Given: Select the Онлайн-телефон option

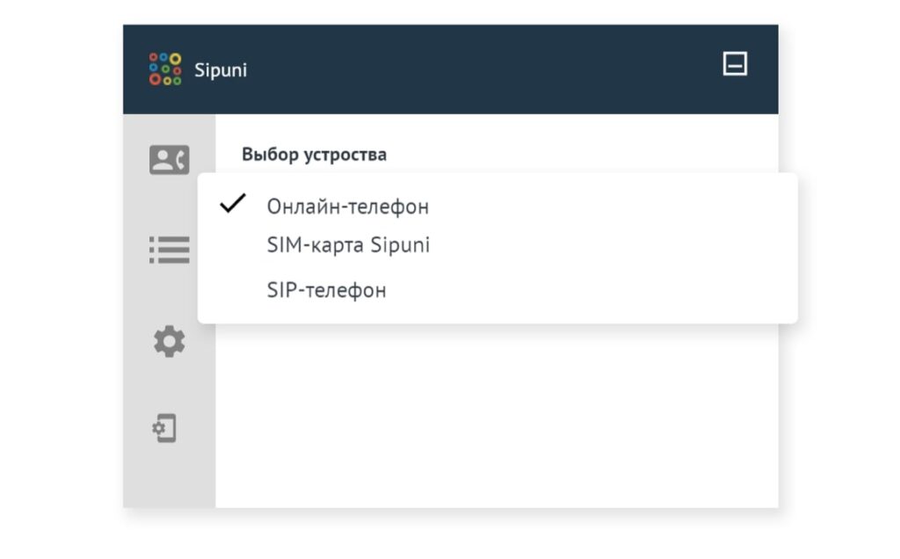Looking at the screenshot, I should (347, 207).
